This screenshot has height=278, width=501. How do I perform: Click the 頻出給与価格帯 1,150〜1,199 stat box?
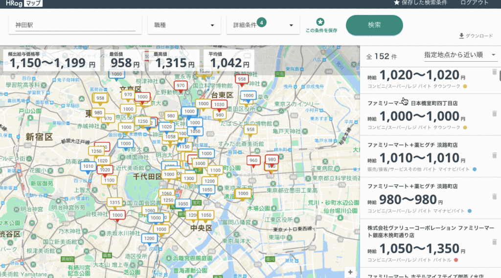click(52, 60)
